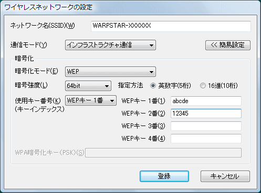Expand the 暗号化モード WEP dropdown
Screen dimensions: 261x193
(110, 72)
